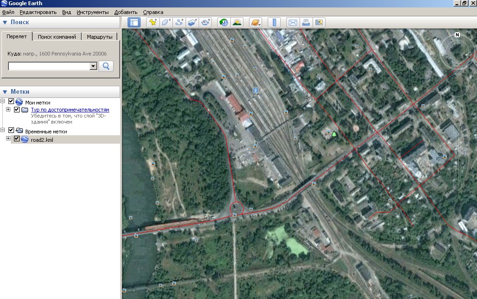Click the magnifier search button
The width and height of the screenshot is (477, 299).
[107, 66]
